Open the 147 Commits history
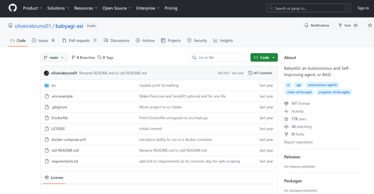Image resolution: width=374 pixels, height=194 pixels. coord(260,73)
